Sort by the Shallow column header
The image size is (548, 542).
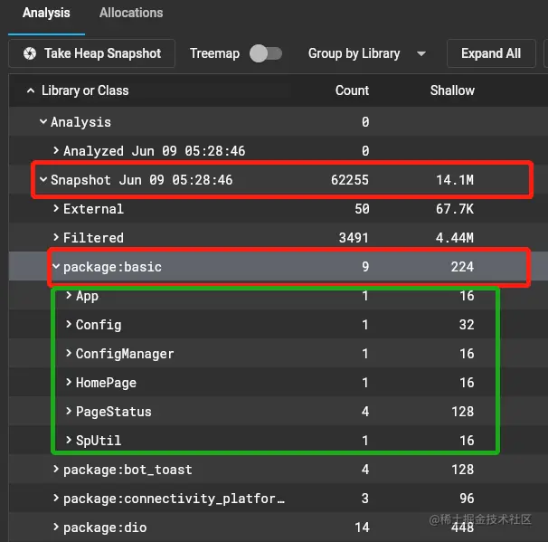tap(452, 90)
